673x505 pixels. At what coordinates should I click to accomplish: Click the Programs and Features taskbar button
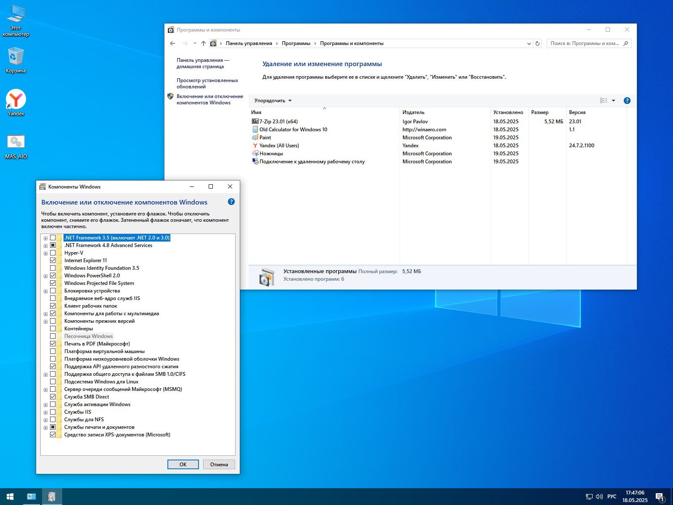pos(52,497)
